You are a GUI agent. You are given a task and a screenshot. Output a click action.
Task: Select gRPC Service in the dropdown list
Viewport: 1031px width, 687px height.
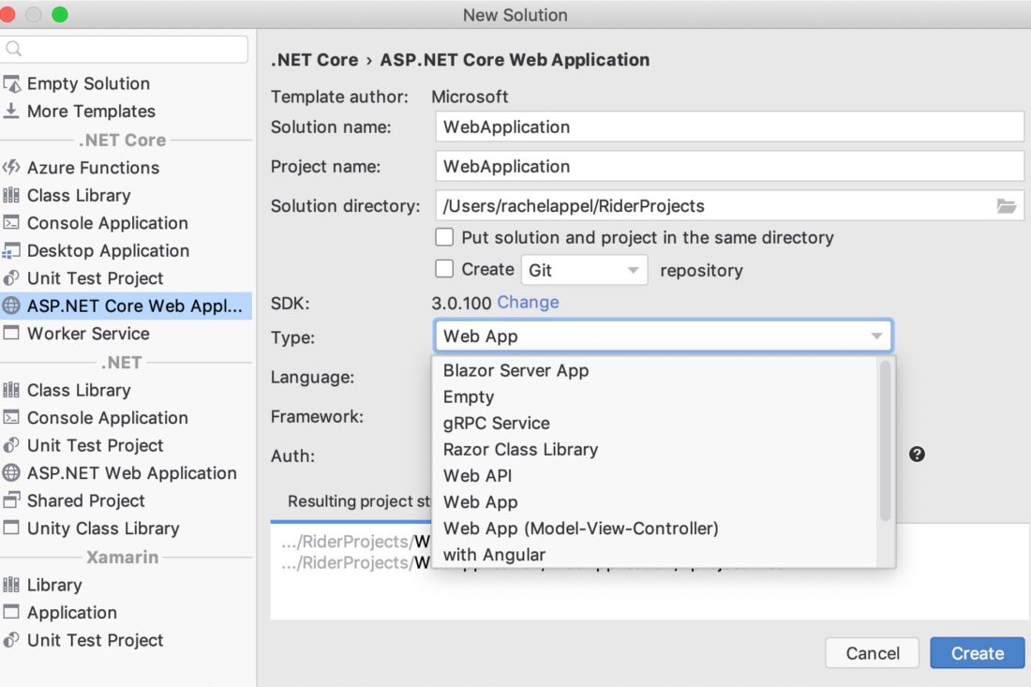(x=497, y=423)
